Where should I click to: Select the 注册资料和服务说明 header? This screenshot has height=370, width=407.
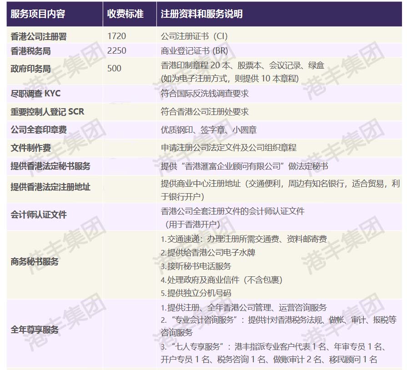(x=198, y=14)
